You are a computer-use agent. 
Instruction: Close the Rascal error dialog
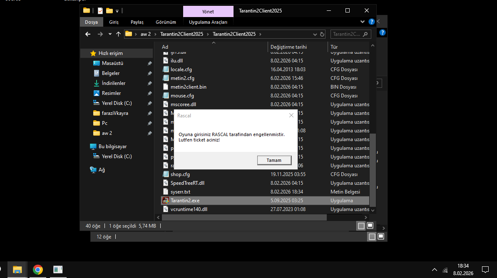[x=291, y=115]
